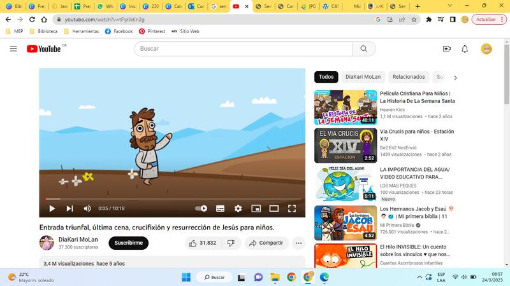The width and height of the screenshot is (510, 286).
Task: Skip to next video
Action: click(69, 208)
